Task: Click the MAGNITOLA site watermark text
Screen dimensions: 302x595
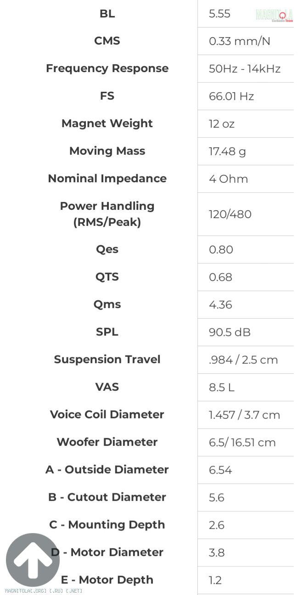Action: [44, 591]
